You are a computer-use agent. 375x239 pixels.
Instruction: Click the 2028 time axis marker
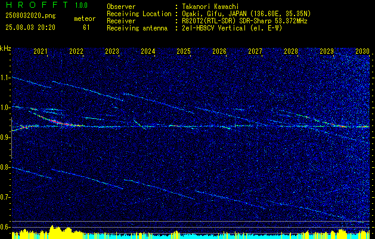[291, 51]
